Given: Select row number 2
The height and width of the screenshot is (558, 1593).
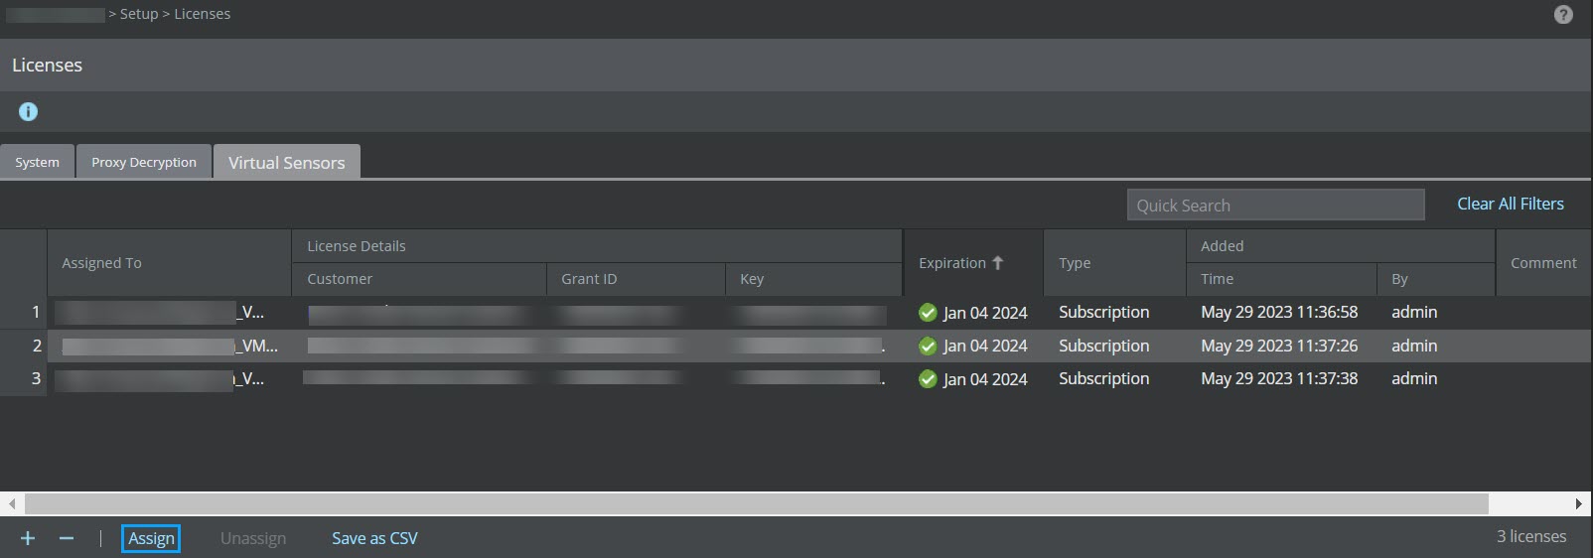Looking at the screenshot, I should click(x=37, y=346).
